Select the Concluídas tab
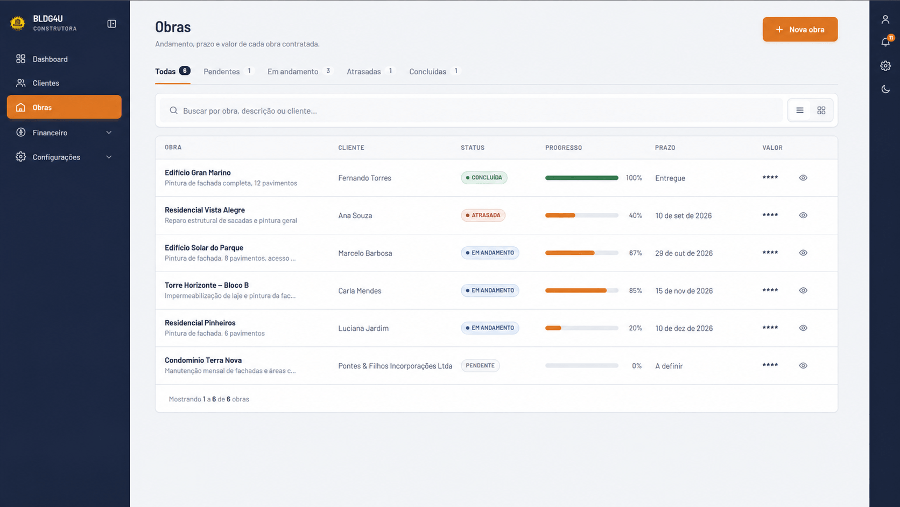The image size is (900, 507). 435,72
